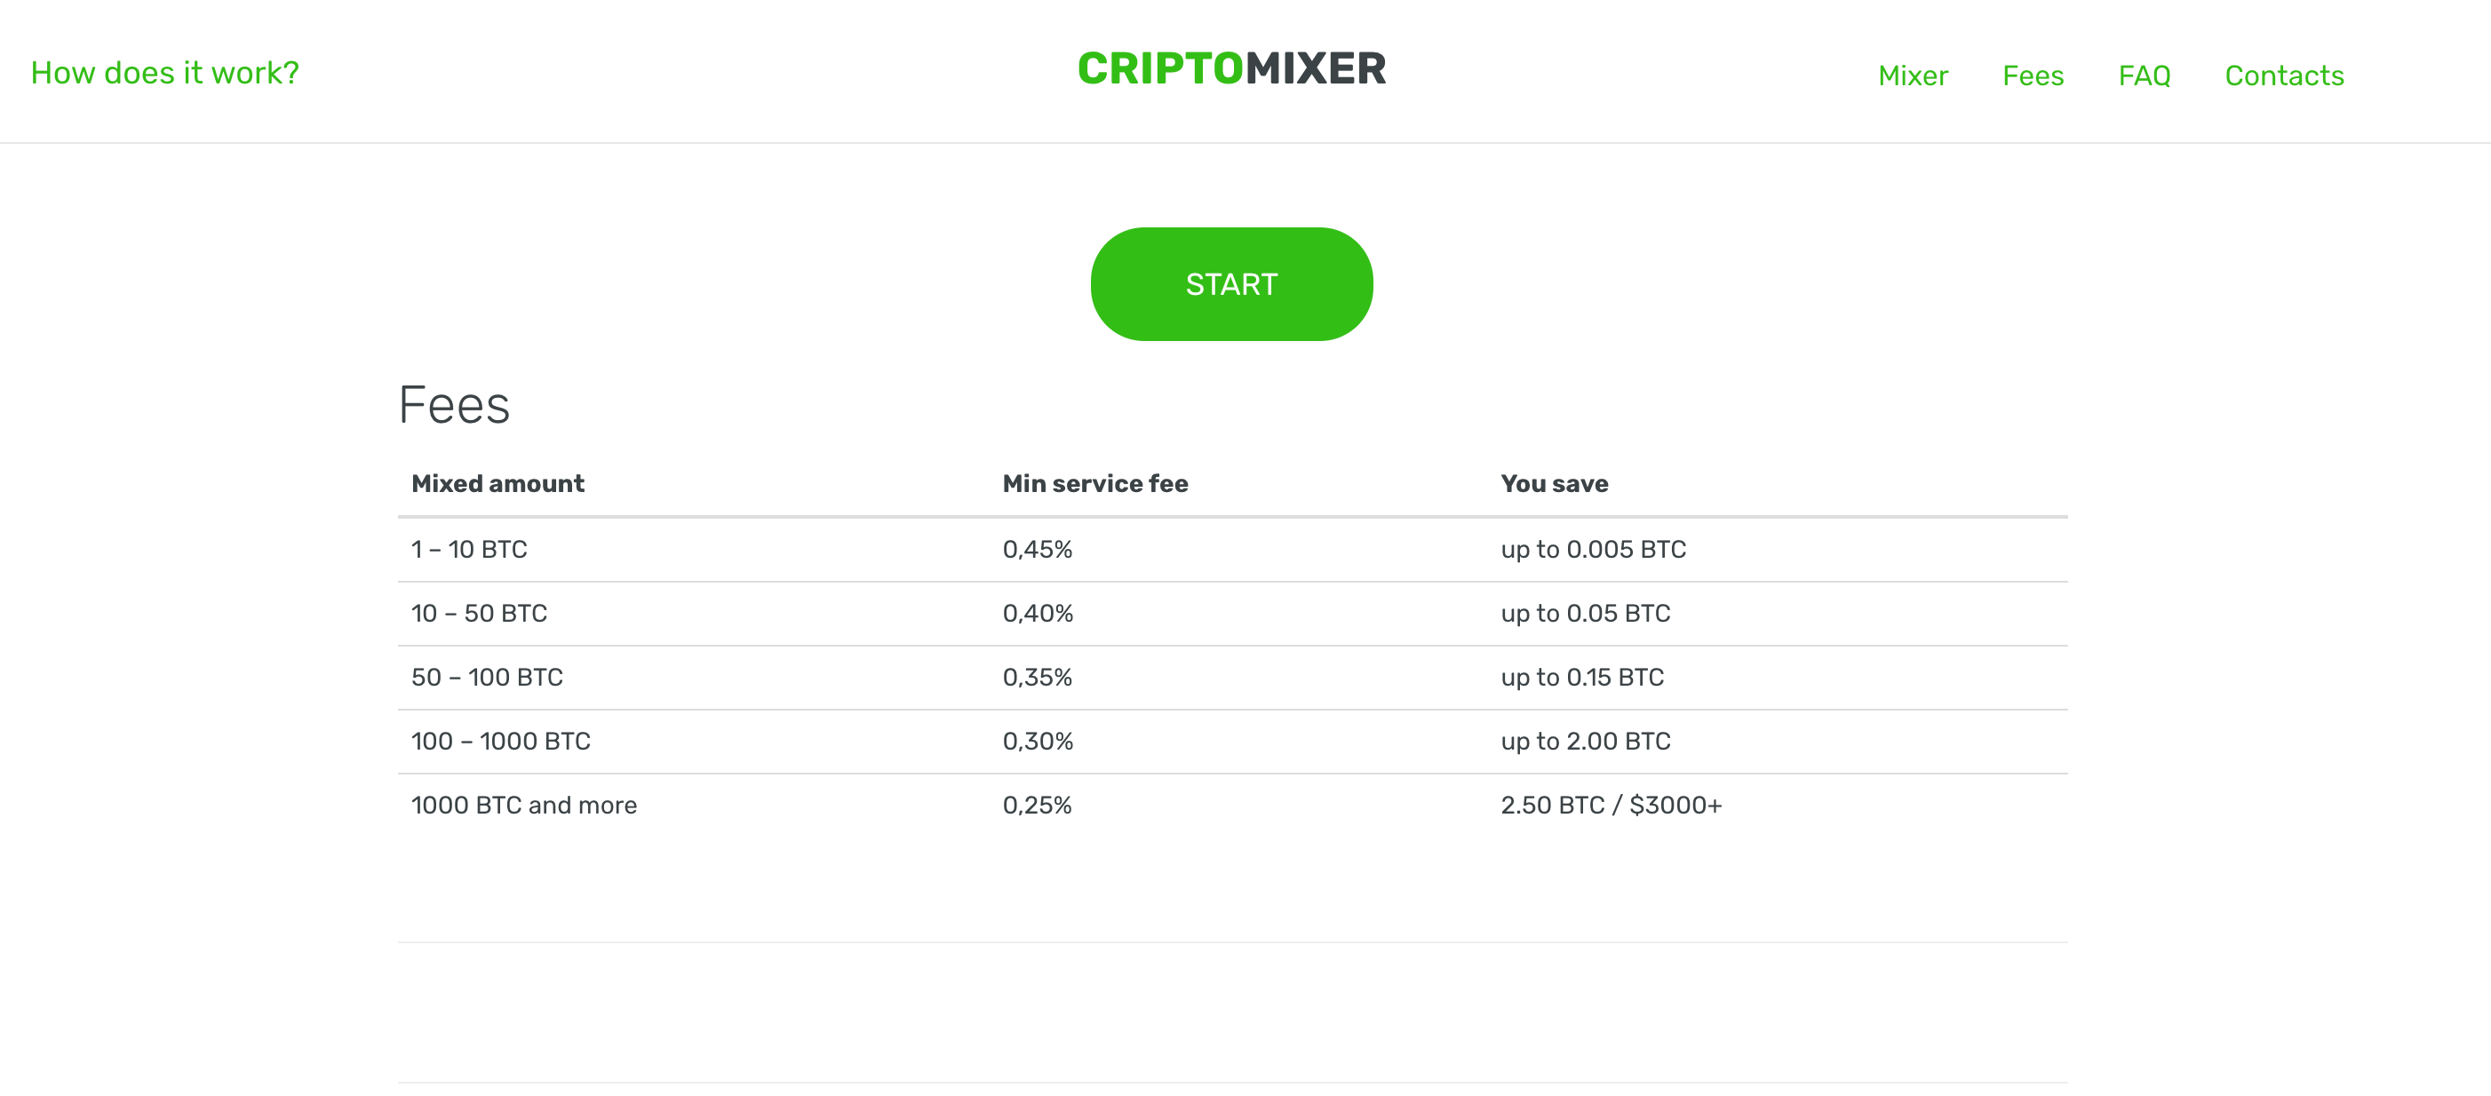Select the 1000 BTC and more row
The height and width of the screenshot is (1096, 2491).
point(1232,805)
